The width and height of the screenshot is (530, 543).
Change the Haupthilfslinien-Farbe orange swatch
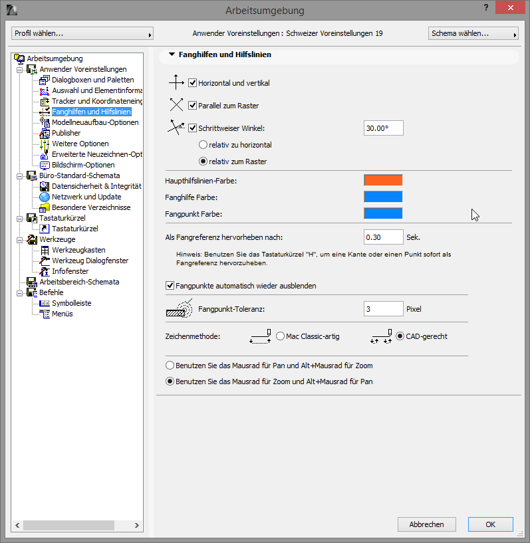(x=383, y=180)
